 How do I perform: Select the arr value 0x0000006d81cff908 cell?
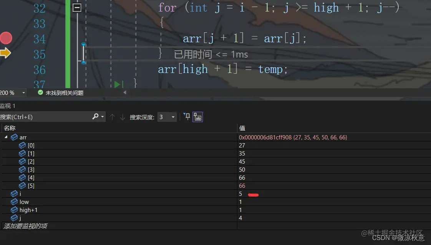[x=293, y=137]
